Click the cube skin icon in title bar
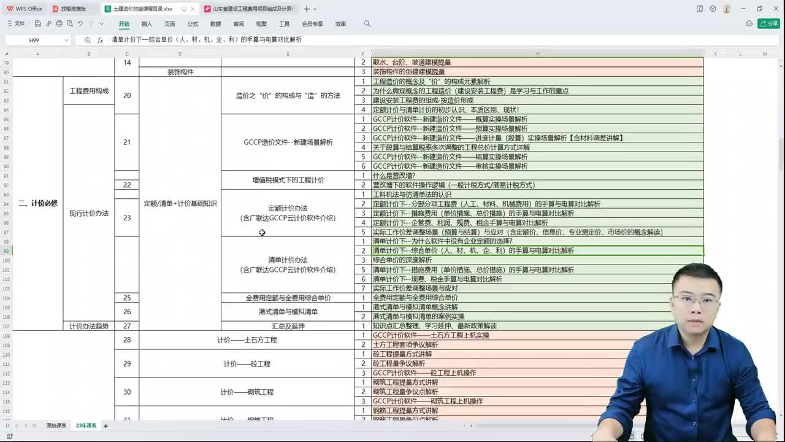The height and width of the screenshot is (442, 785). [713, 9]
